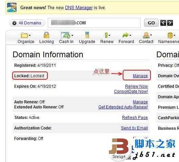Expand the Organize dropdown arrow

coord(30,35)
